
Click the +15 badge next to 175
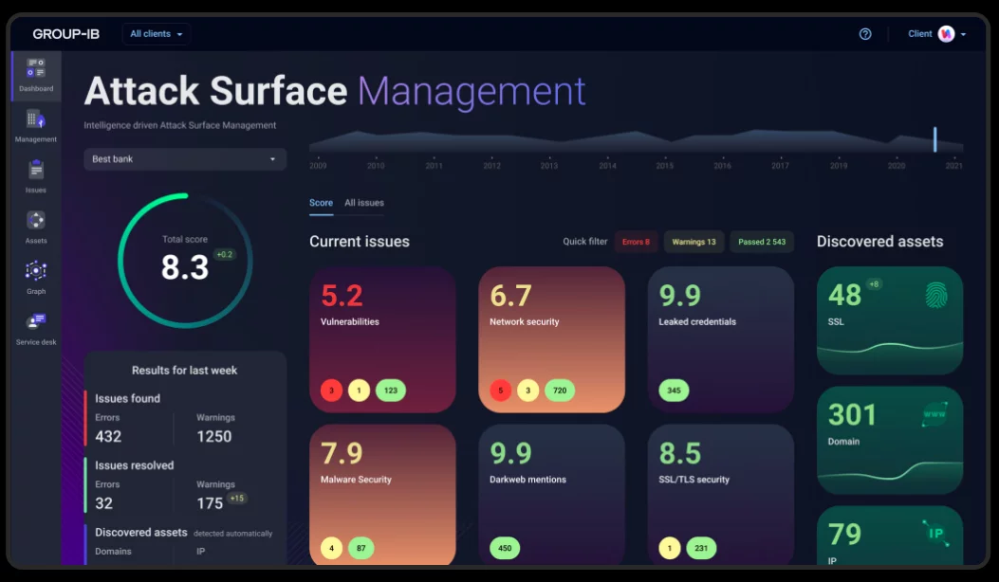[237, 498]
